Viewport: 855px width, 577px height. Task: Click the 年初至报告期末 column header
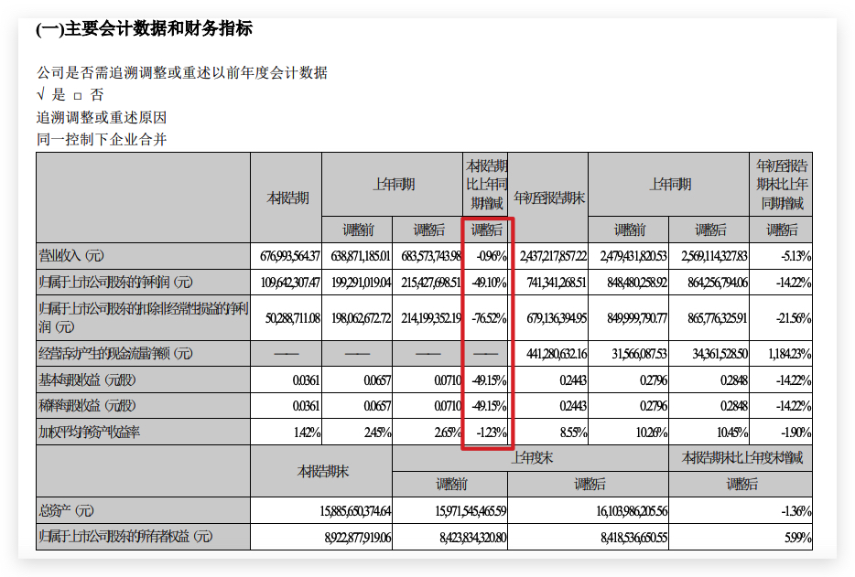(548, 198)
